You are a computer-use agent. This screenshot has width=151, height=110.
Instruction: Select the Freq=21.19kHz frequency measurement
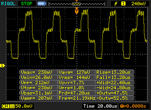tap(77, 98)
